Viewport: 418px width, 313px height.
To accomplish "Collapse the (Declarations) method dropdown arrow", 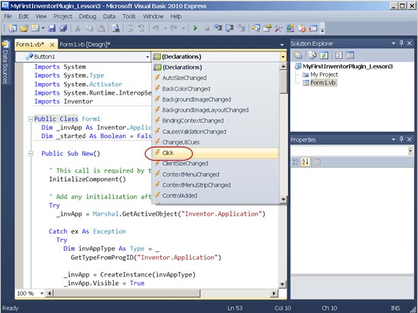I will point(283,57).
